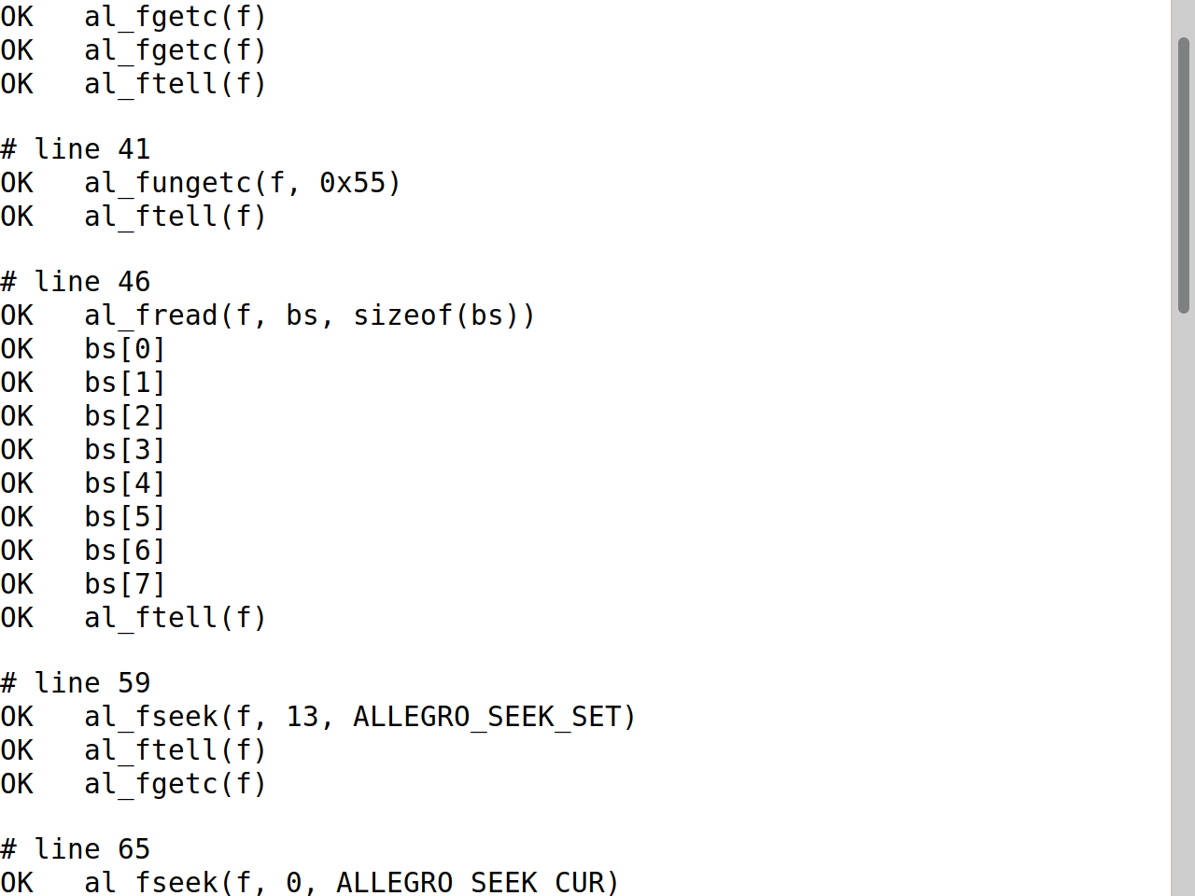
Task: Click the scrollbar track below the thumb
Action: tap(1184, 605)
